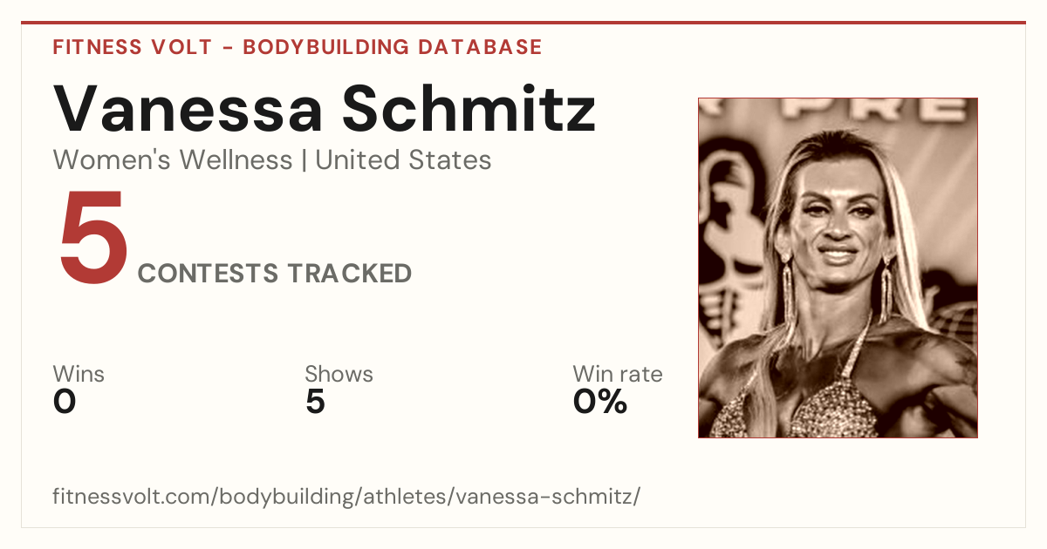Click the Women's Wellness division text
Viewport: 1047px width, 549px height.
173,160
